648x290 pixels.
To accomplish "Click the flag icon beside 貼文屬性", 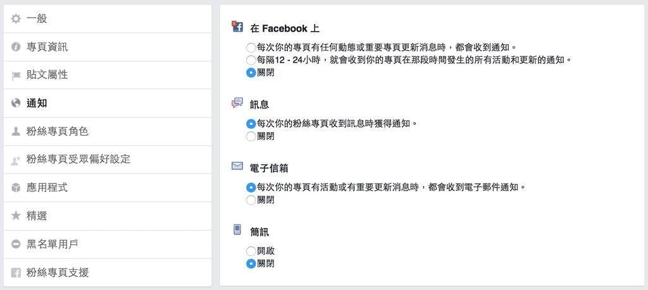I will click(x=16, y=75).
